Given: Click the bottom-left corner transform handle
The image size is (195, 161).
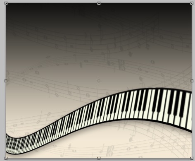Looking at the screenshot, I should point(6,158).
